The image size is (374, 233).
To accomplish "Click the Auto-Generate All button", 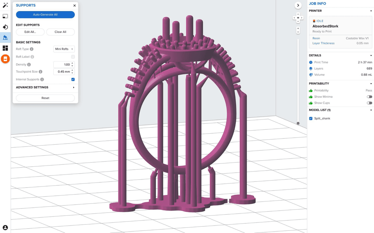I will [x=45, y=15].
